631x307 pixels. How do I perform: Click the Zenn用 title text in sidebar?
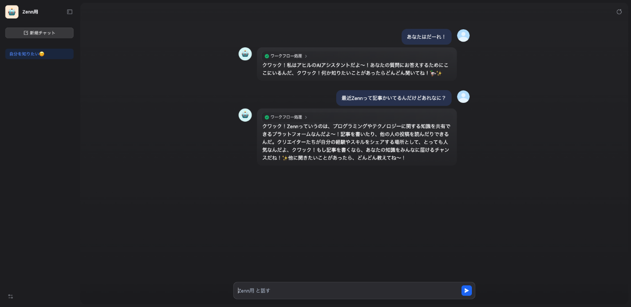[x=30, y=12]
